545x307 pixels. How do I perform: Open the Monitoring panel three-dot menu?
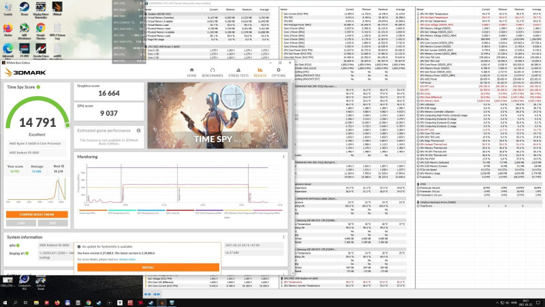(283, 157)
